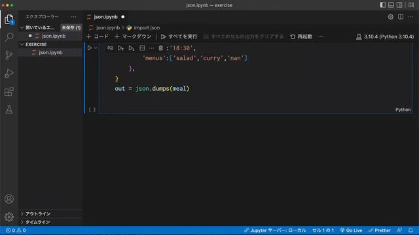Run by line in cell toolbar
419x235 pixels.
(x=110, y=48)
